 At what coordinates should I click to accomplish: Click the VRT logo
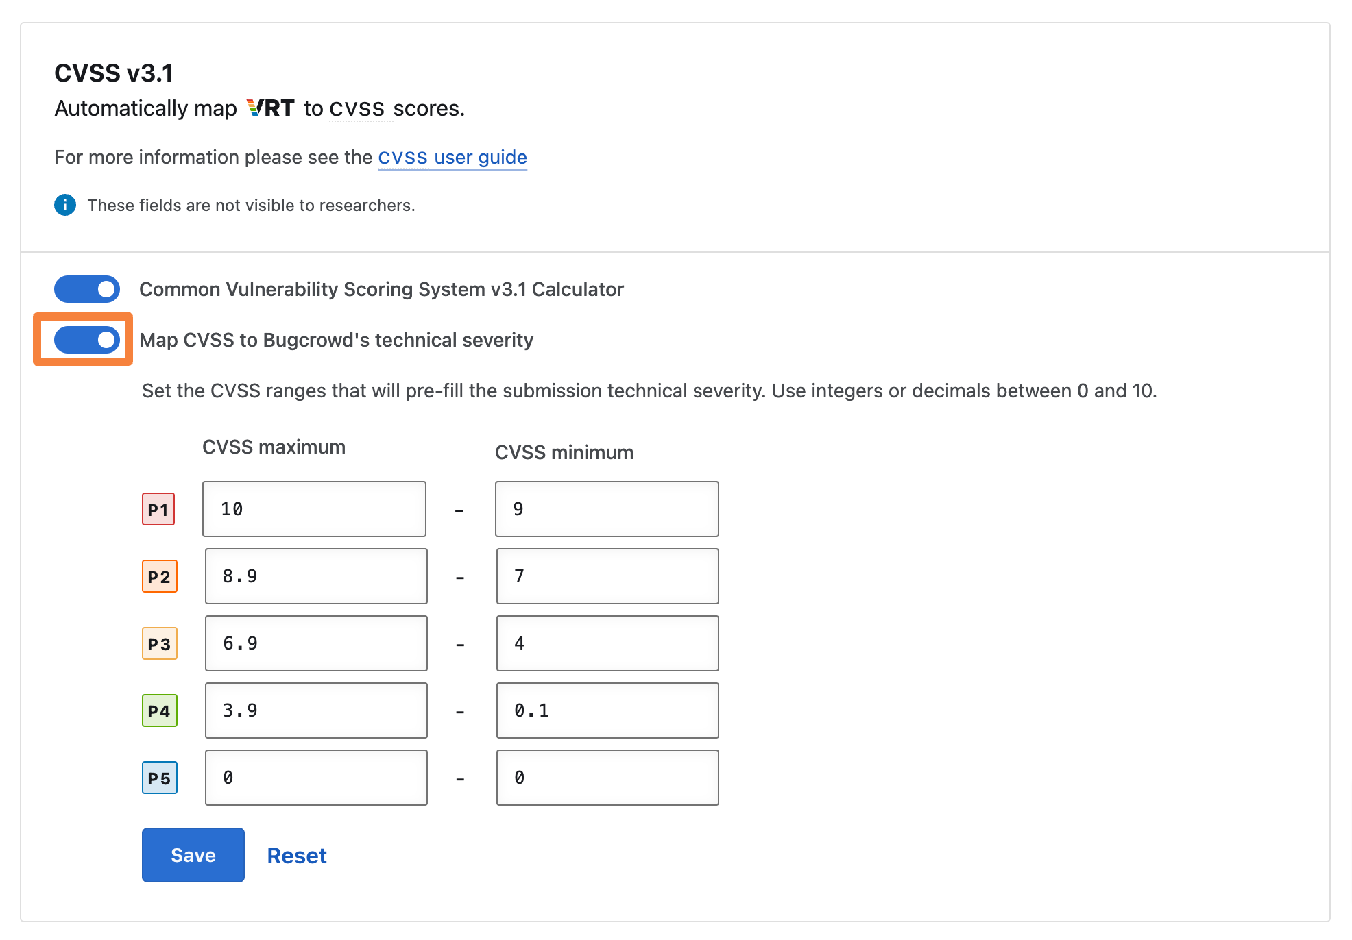point(270,108)
